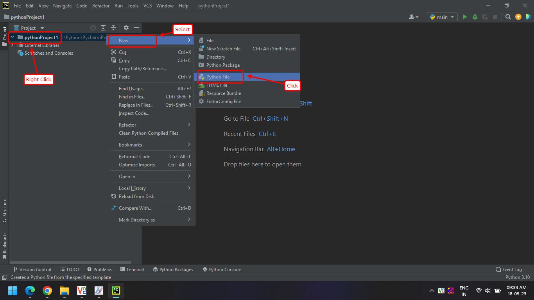Viewport: 534px width, 300px height.
Task: Click the Debug bug icon
Action: pyautogui.click(x=475, y=17)
